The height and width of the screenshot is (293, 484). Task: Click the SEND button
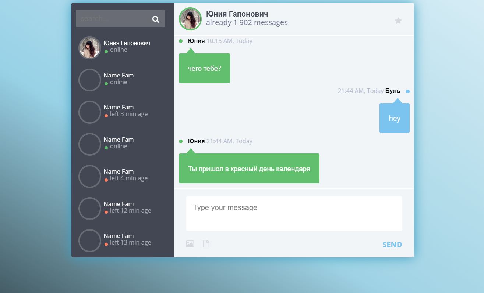click(x=392, y=245)
